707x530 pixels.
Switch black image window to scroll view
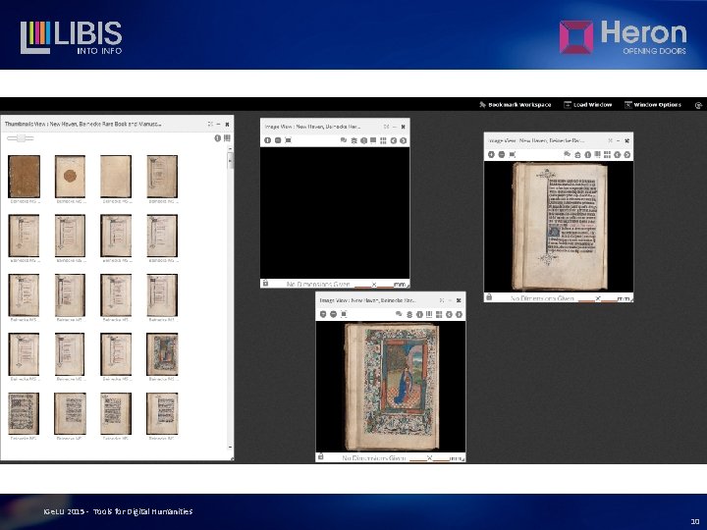tap(373, 140)
